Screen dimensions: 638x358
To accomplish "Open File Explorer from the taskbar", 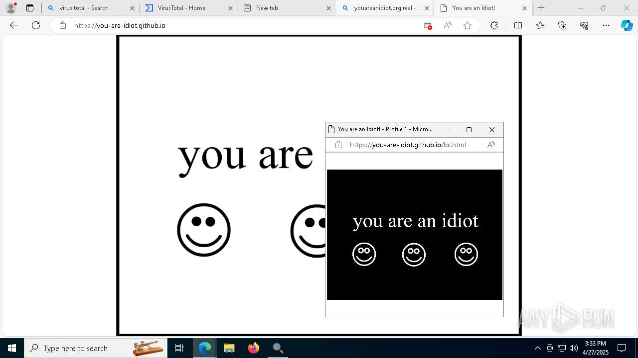I will tap(229, 348).
